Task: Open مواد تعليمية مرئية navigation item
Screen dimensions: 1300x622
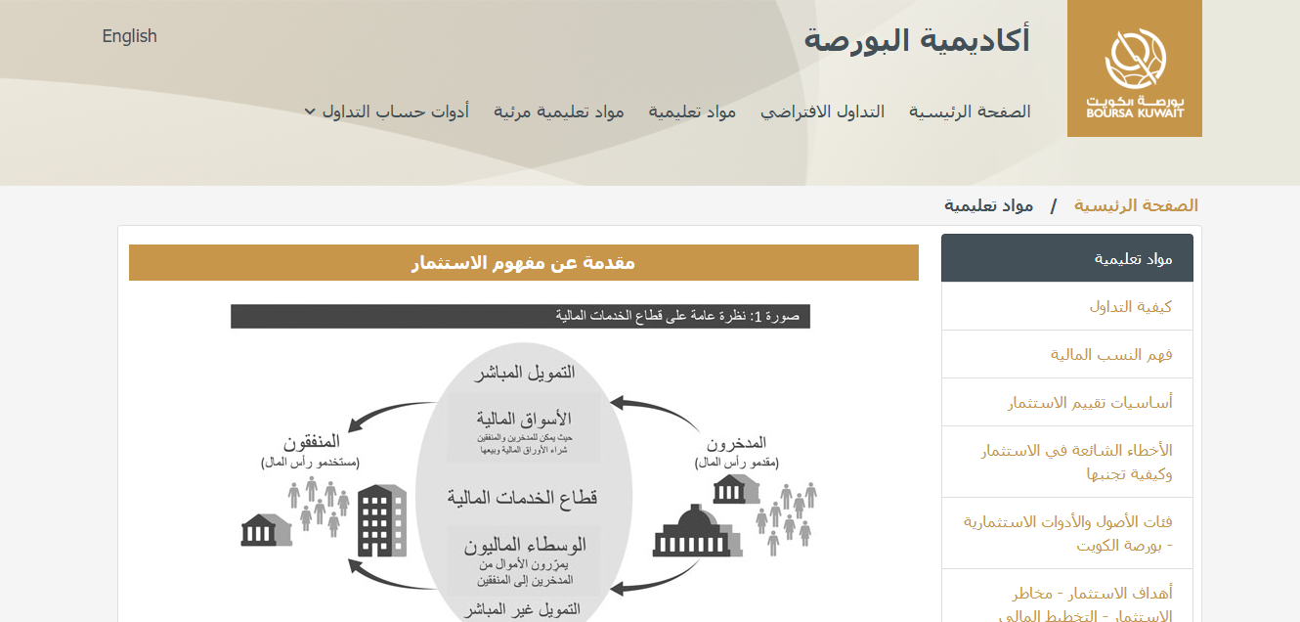Action: [558, 111]
